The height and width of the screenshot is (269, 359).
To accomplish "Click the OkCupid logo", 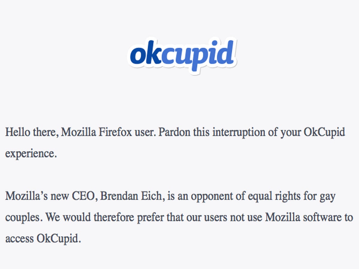I will [x=182, y=56].
